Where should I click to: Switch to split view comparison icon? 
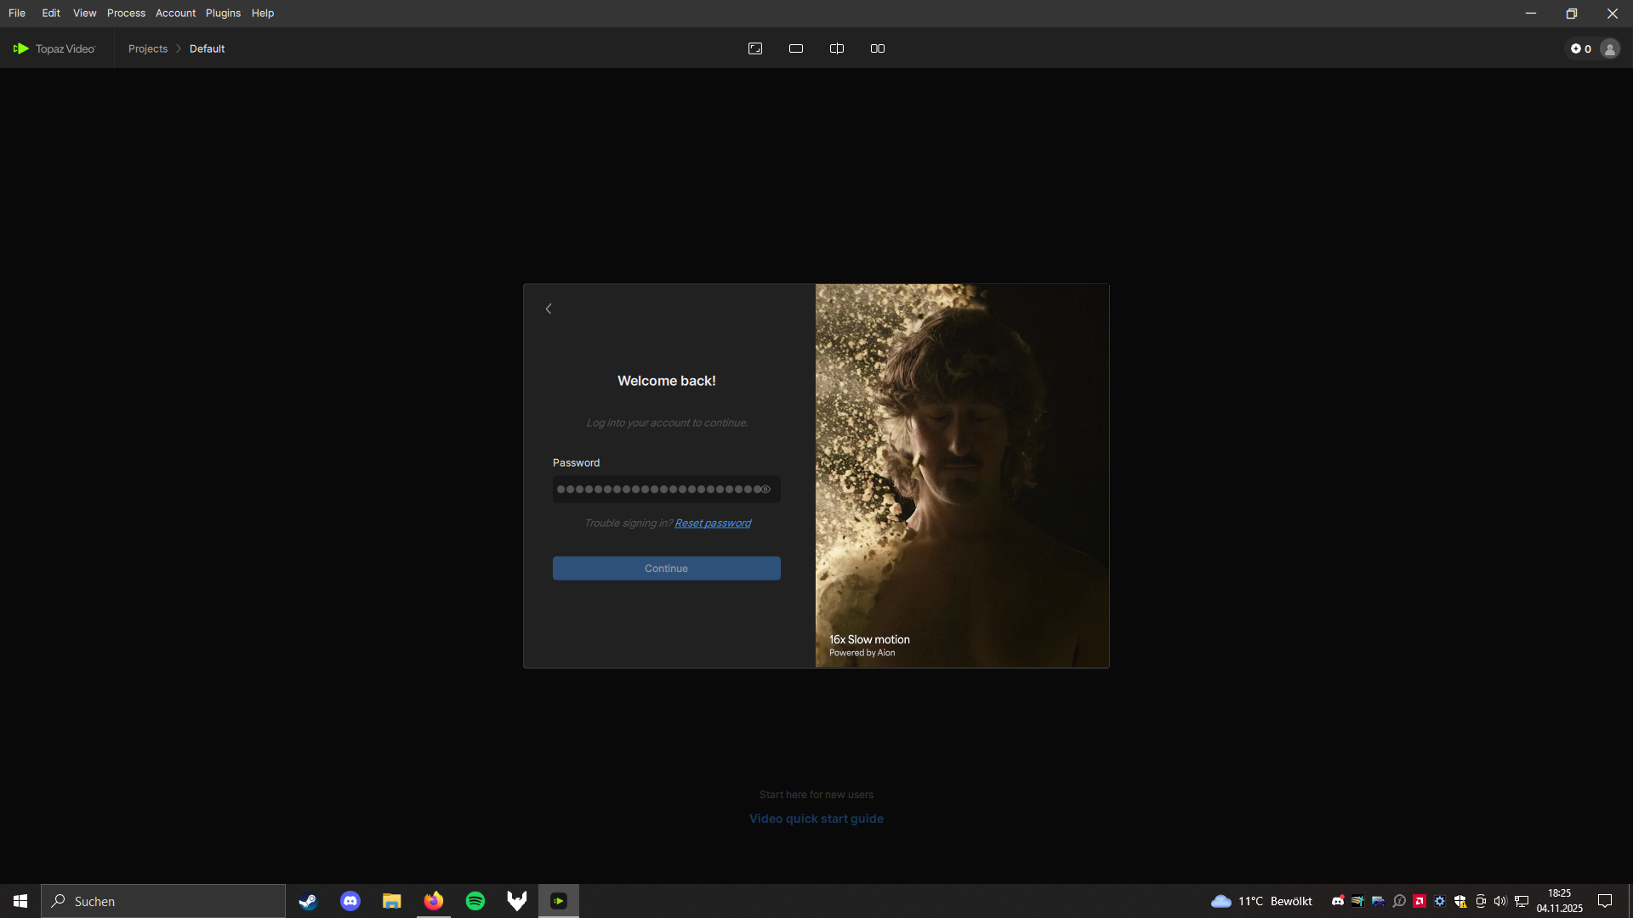(837, 48)
